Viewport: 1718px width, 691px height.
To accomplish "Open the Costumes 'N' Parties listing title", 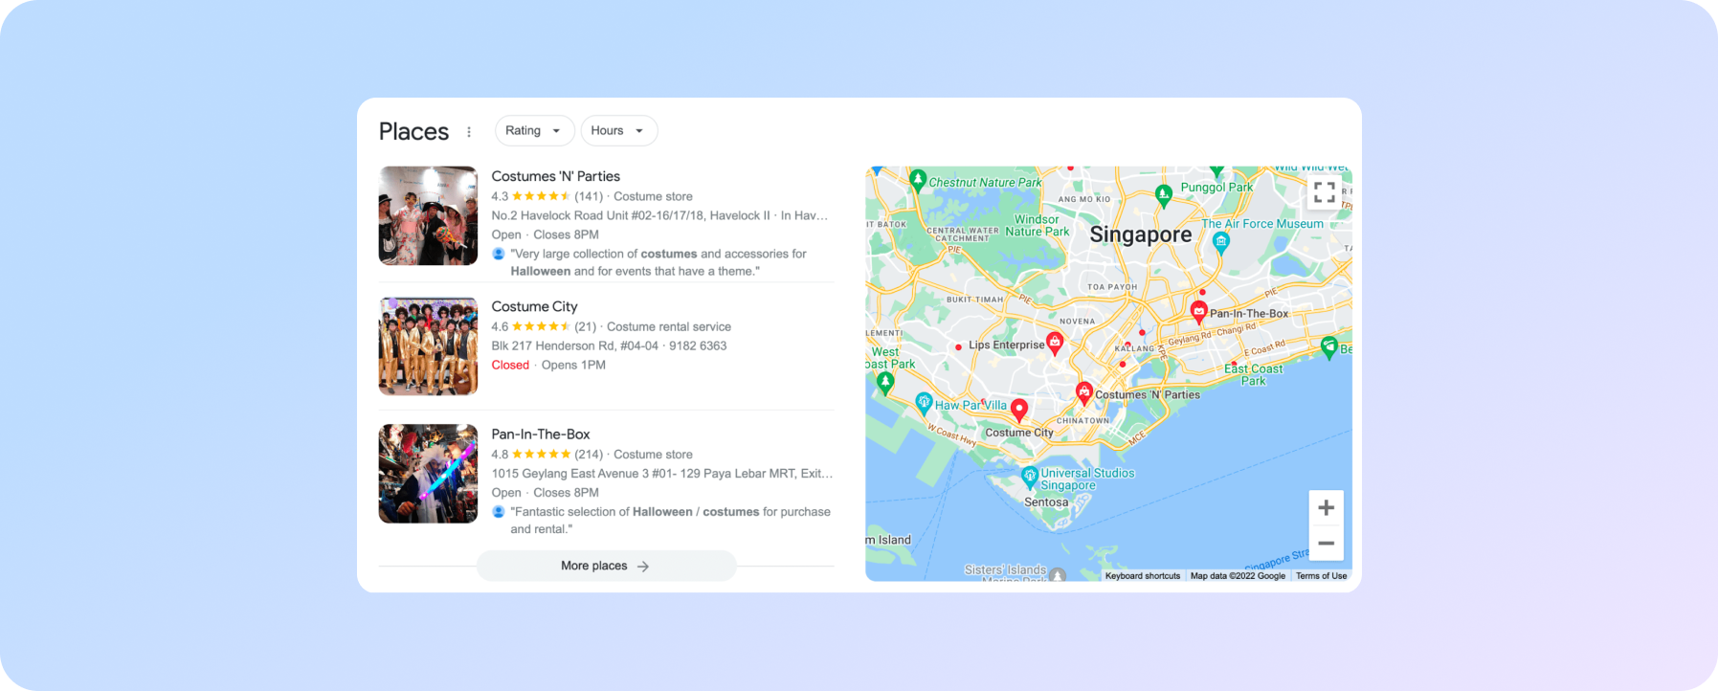I will point(555,176).
